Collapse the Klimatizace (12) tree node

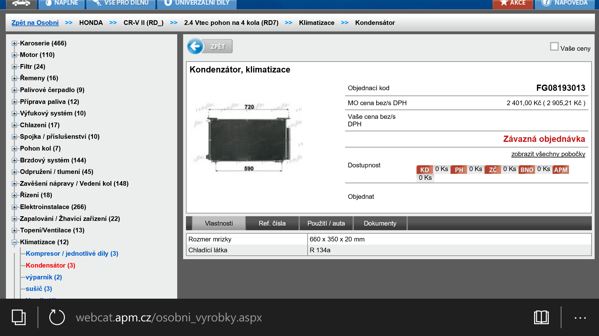(14, 242)
